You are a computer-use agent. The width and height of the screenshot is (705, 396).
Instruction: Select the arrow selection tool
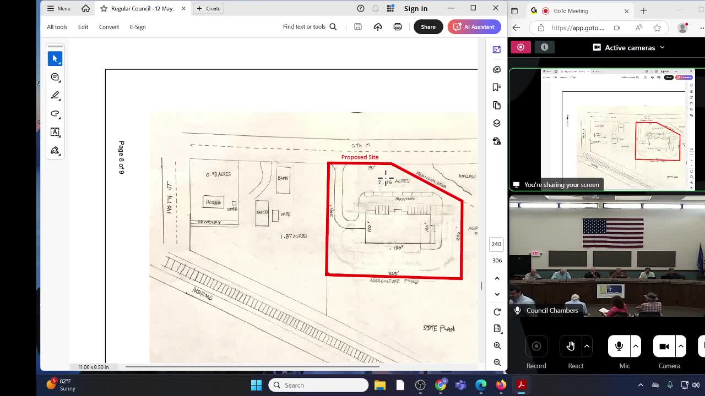pyautogui.click(x=55, y=59)
